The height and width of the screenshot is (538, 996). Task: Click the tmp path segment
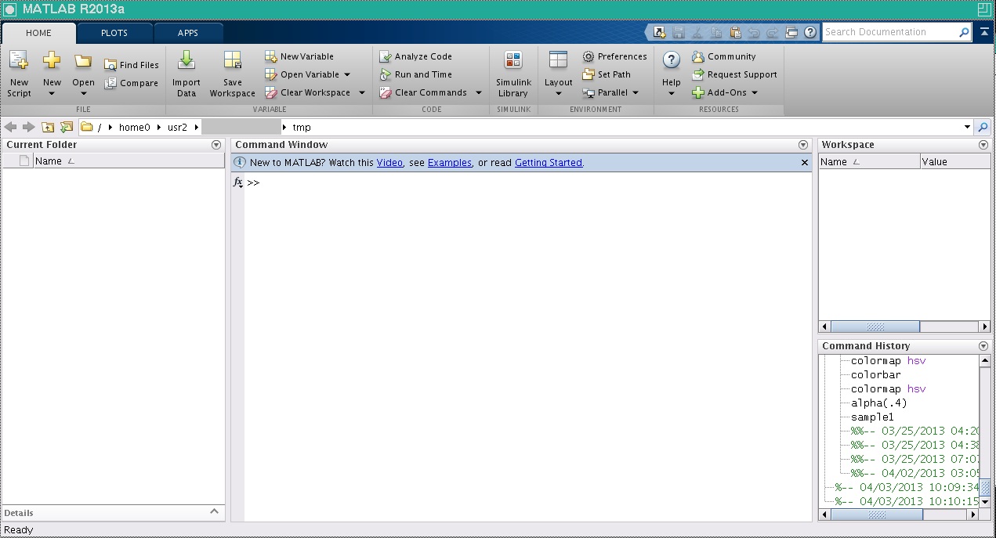click(302, 128)
